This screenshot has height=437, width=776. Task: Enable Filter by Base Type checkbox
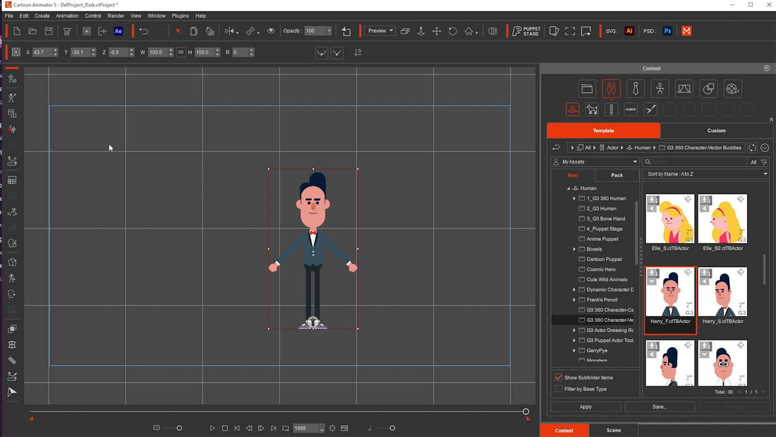click(x=559, y=389)
